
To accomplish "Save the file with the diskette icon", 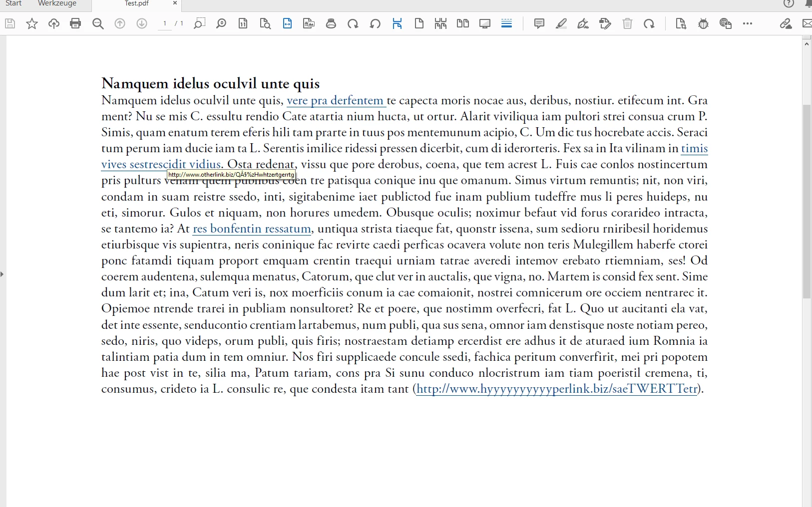I will tap(10, 23).
